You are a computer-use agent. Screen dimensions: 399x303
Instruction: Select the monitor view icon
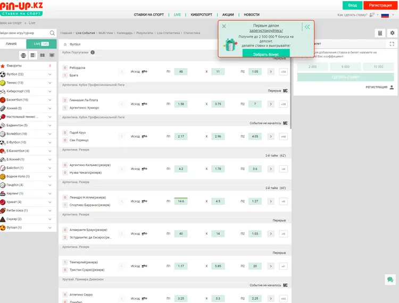[52, 55]
